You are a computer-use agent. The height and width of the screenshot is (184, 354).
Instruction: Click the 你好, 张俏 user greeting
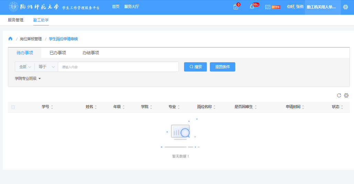(295, 7)
